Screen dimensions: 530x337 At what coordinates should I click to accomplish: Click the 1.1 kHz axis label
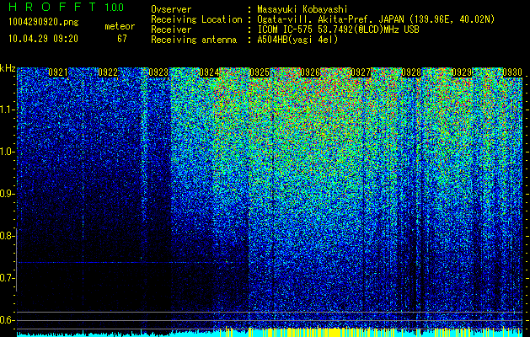pyautogui.click(x=7, y=110)
